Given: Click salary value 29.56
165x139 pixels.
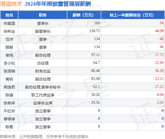Looking at the screenshot, I should pyautogui.click(x=95, y=102).
